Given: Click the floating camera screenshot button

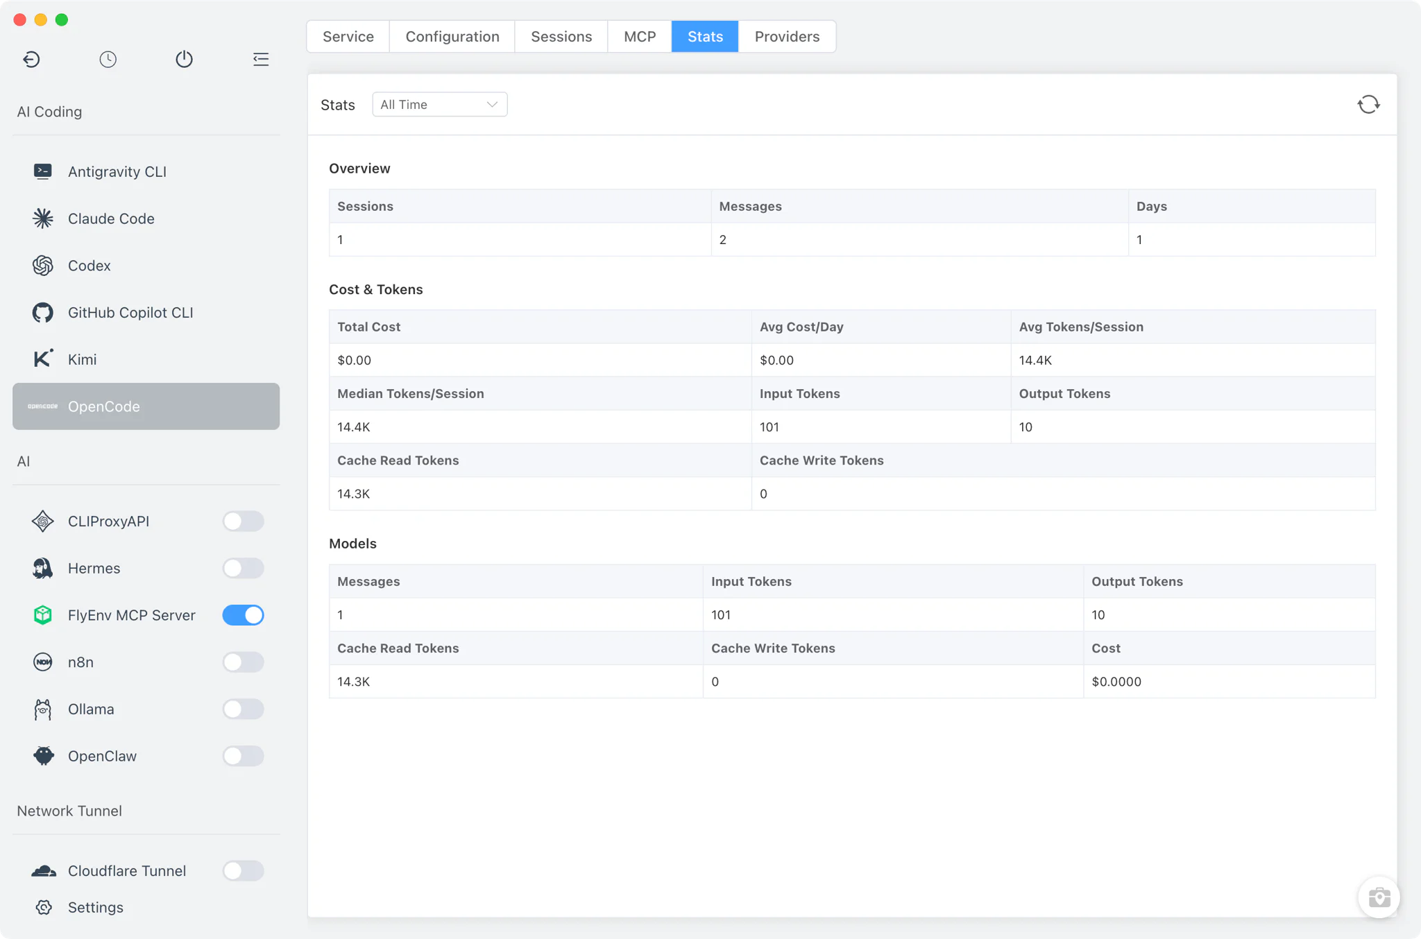Looking at the screenshot, I should click(x=1379, y=897).
